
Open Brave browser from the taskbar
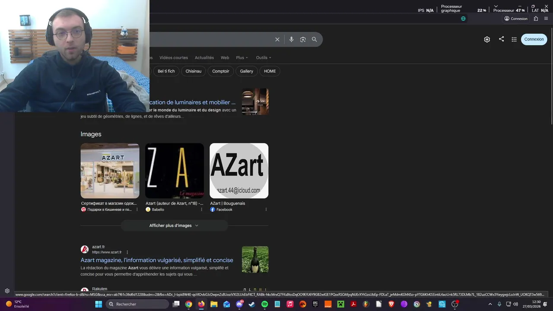[391, 304]
